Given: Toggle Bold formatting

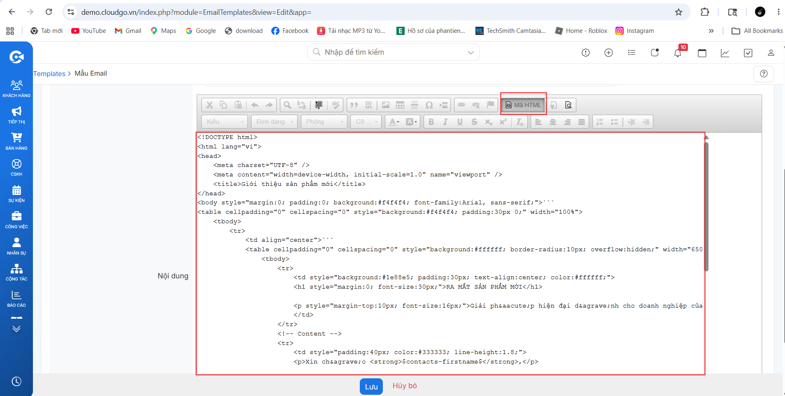Looking at the screenshot, I should pos(431,122).
